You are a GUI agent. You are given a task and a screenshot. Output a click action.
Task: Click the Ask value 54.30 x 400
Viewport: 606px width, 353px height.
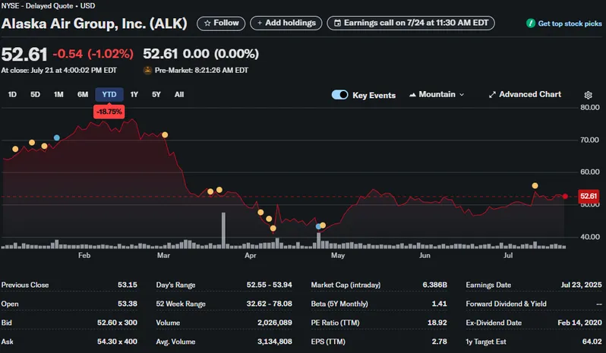[117, 342]
